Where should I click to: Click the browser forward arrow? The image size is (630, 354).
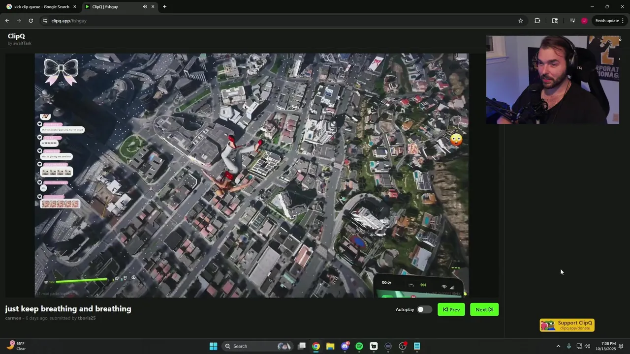[19, 21]
